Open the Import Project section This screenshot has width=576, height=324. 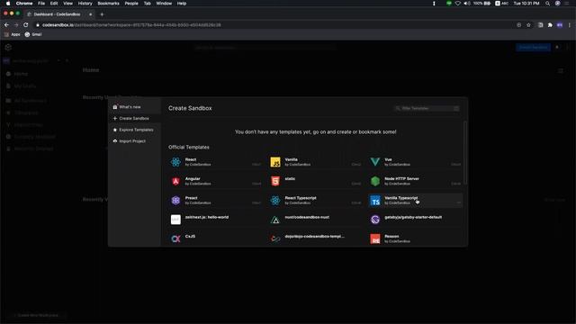click(x=134, y=141)
